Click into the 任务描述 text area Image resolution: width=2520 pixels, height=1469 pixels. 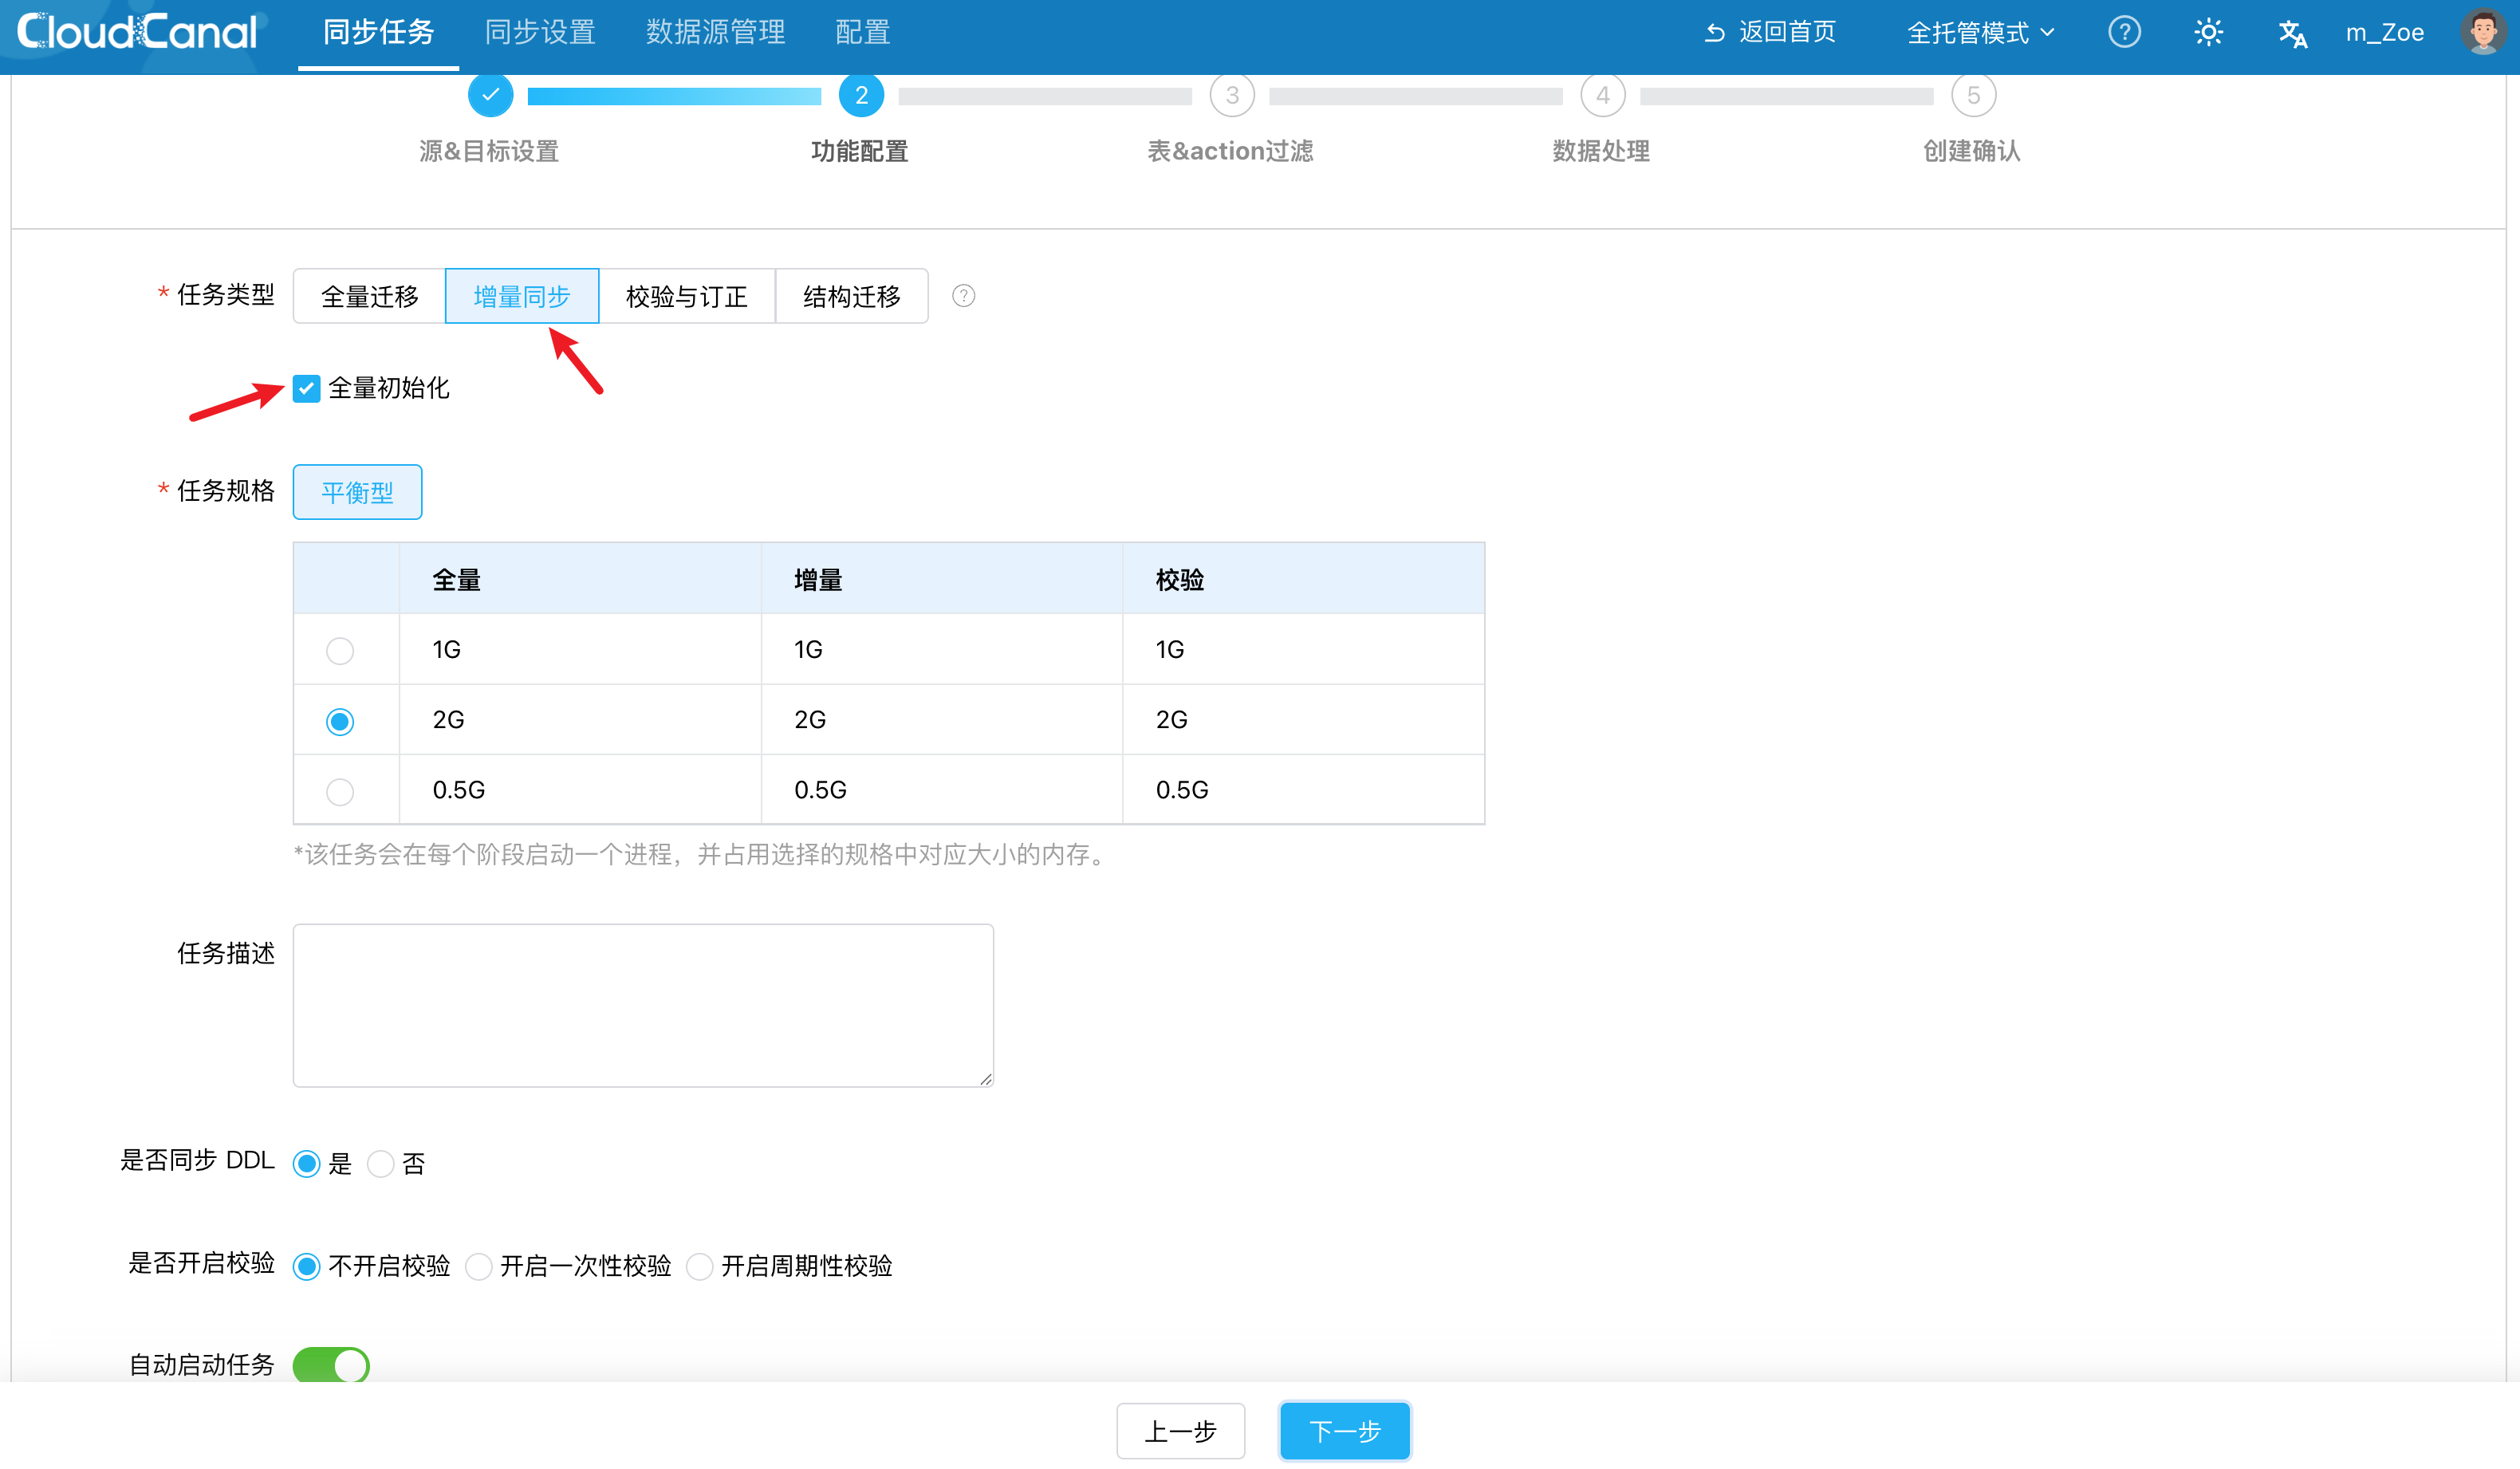click(642, 1004)
